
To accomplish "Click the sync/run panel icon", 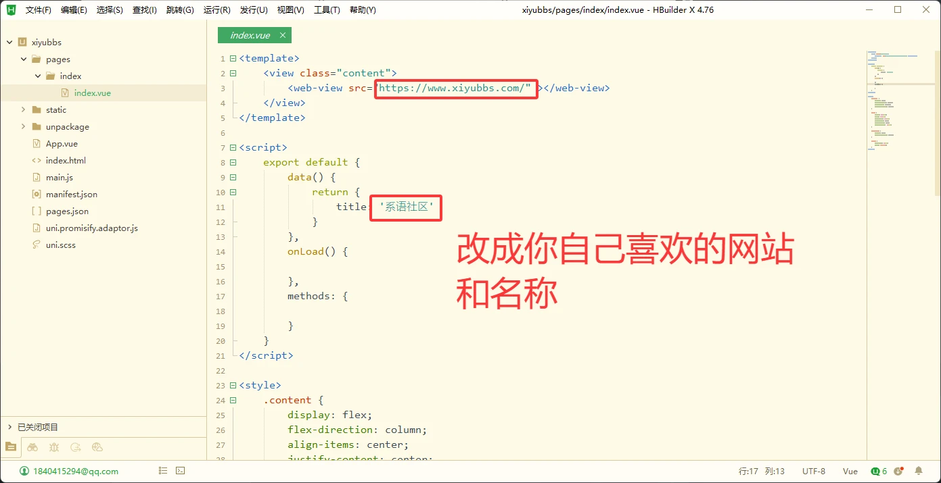I will [x=76, y=447].
